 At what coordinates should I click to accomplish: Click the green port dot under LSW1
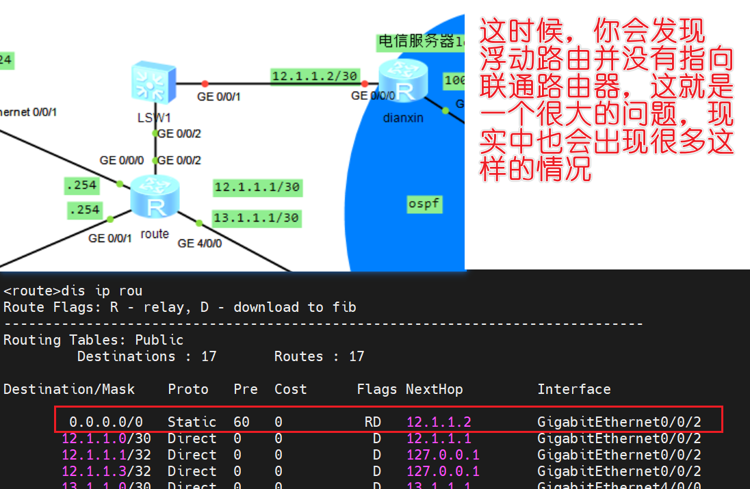click(x=155, y=133)
